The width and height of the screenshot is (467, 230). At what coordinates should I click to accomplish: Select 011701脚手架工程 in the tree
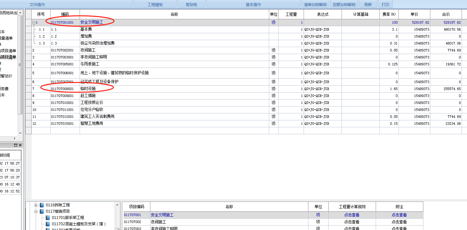pos(68,218)
